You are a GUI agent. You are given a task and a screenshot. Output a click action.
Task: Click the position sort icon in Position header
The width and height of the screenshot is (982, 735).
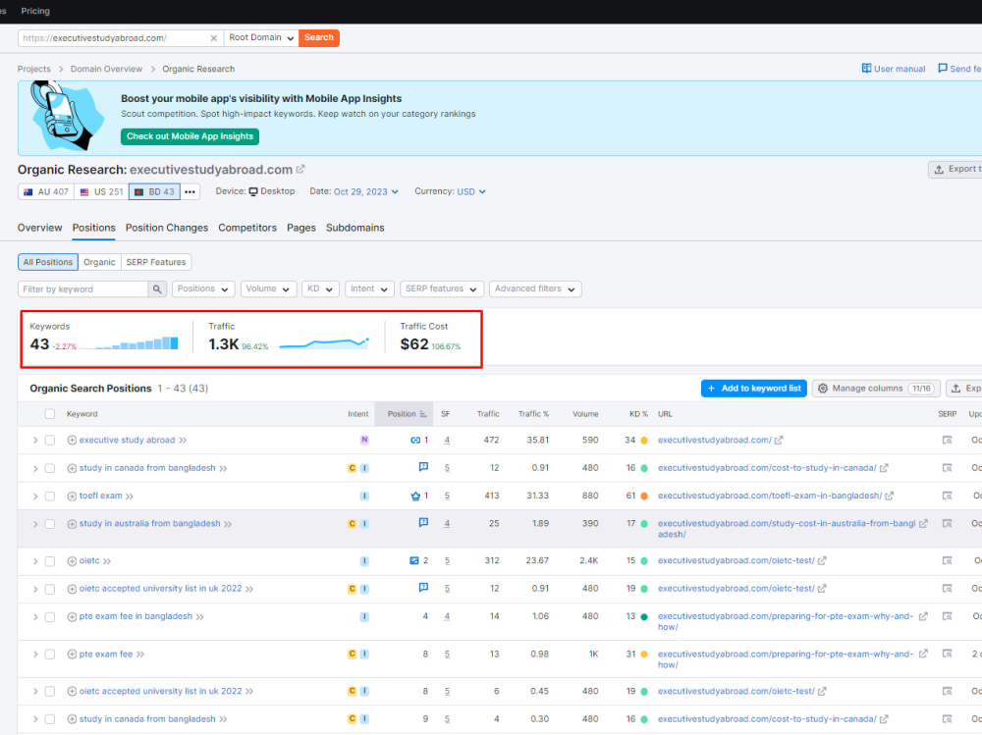click(x=423, y=414)
